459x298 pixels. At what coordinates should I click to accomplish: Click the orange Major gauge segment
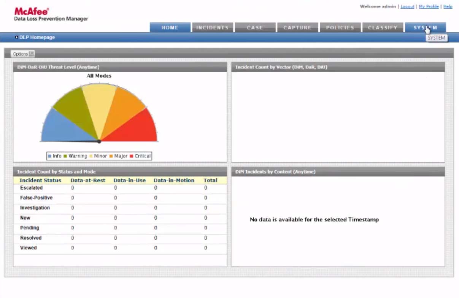[120, 108]
